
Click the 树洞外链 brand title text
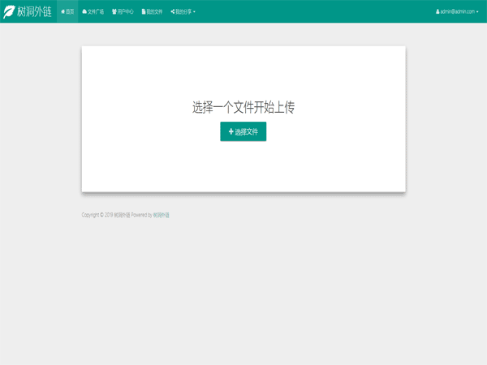[35, 11]
